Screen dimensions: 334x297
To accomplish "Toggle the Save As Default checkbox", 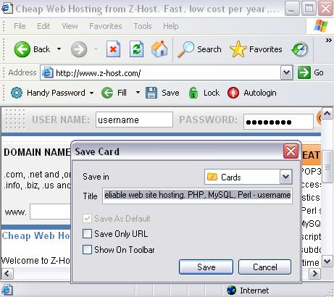I will click(87, 219).
